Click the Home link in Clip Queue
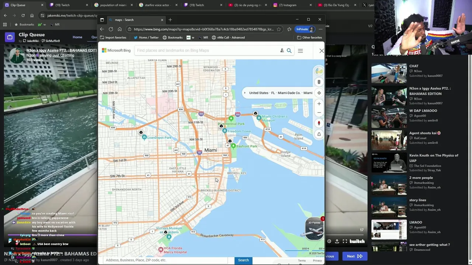The image size is (472, 265). (77, 37)
